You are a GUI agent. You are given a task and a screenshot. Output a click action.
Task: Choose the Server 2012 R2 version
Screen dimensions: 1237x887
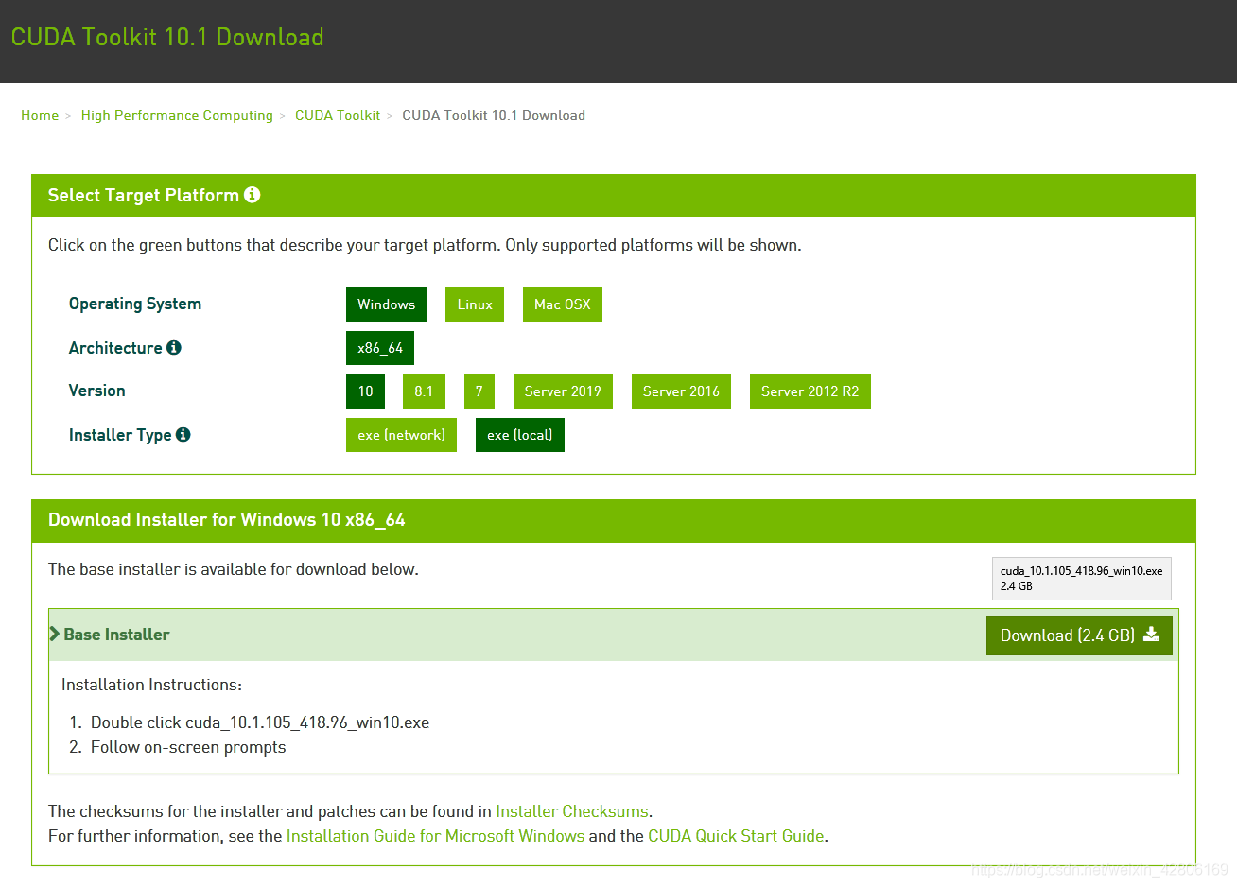[810, 391]
